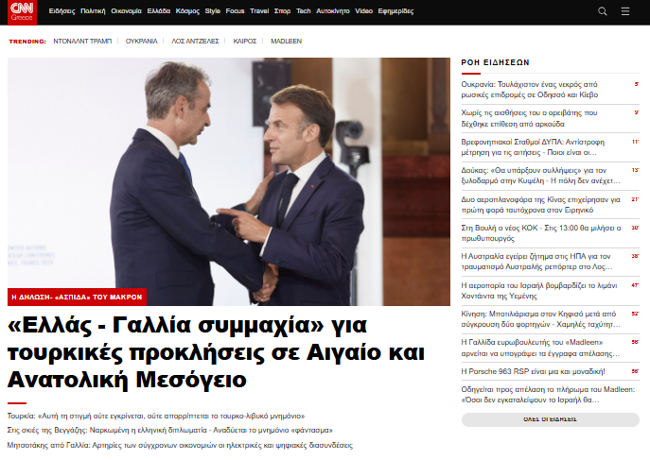
Task: Open the Τουρκία τουρκο-λιβυκό μνημόνιο related link
Action: coord(156,416)
